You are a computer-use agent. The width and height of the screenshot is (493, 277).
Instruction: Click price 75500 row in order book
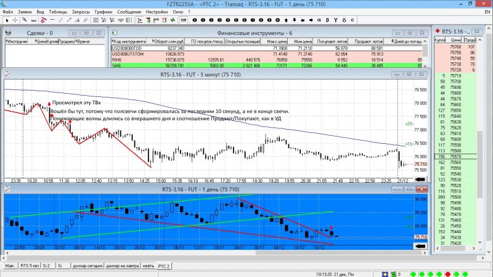(455, 197)
